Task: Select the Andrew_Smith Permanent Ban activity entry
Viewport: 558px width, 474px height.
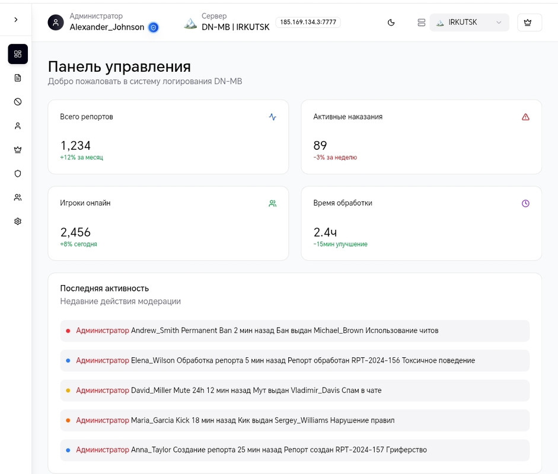Action: point(295,331)
